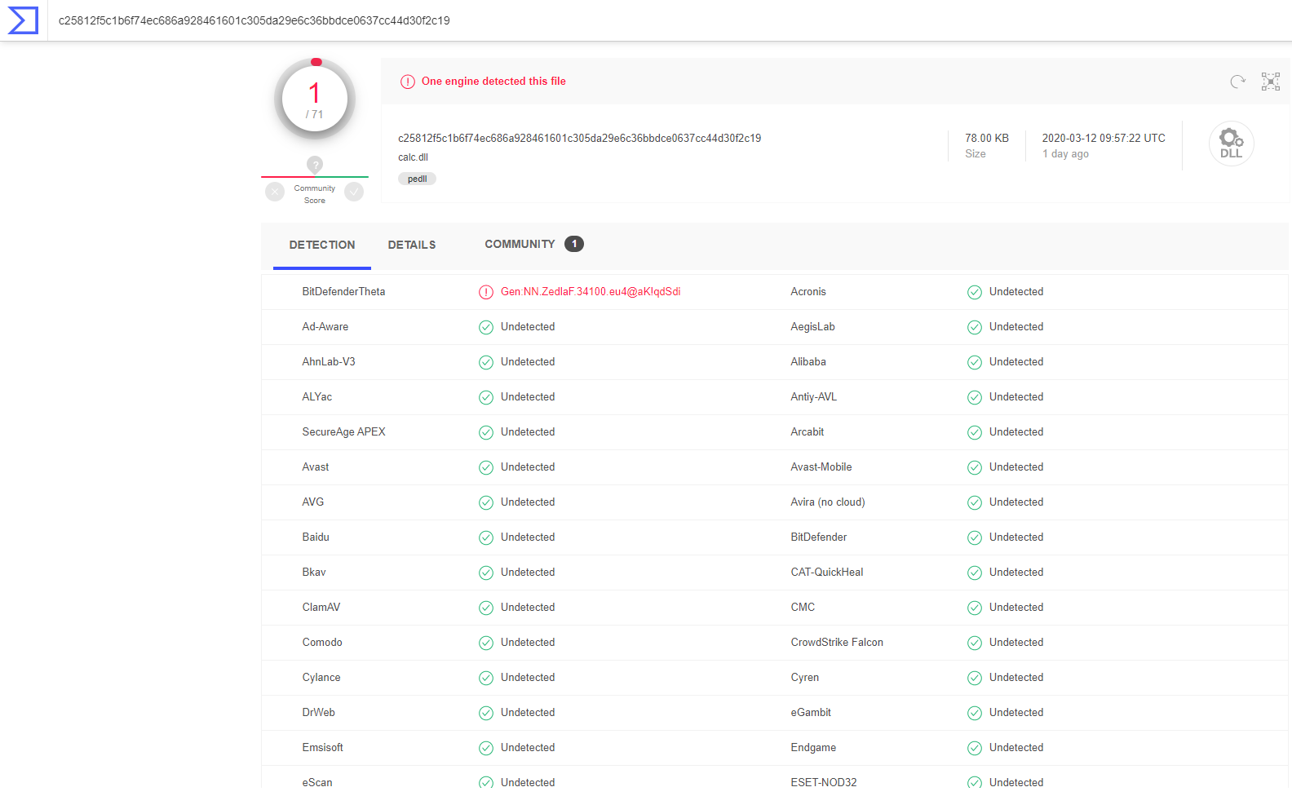The height and width of the screenshot is (796, 1292).
Task: Click the file hash in summary panel
Action: click(x=579, y=138)
